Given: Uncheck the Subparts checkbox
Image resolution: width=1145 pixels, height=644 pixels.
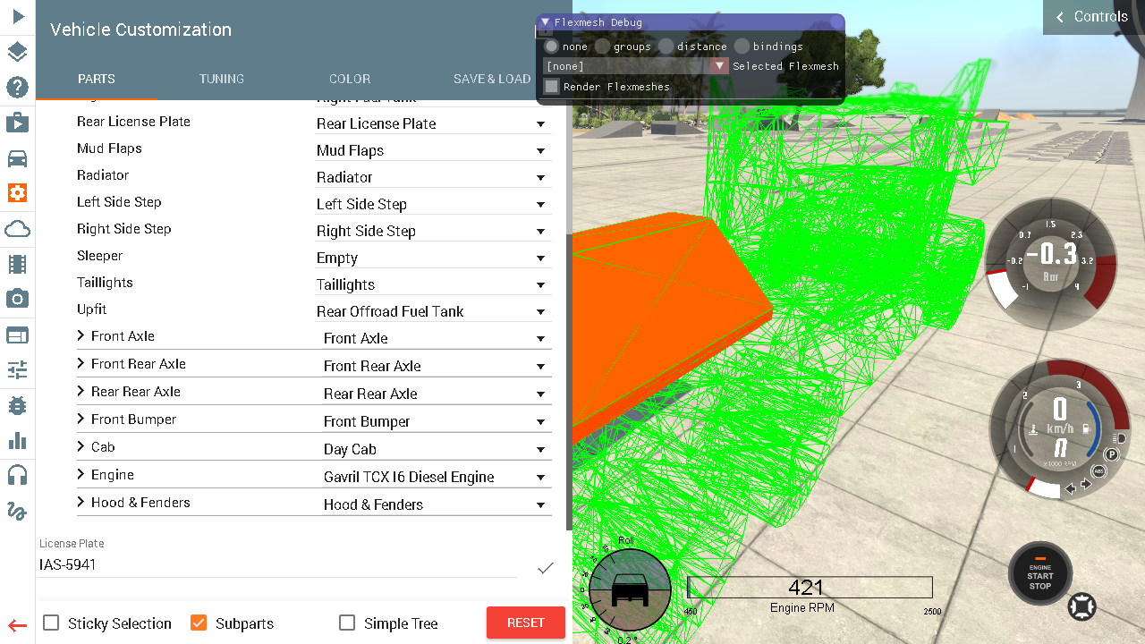Looking at the screenshot, I should pyautogui.click(x=199, y=623).
